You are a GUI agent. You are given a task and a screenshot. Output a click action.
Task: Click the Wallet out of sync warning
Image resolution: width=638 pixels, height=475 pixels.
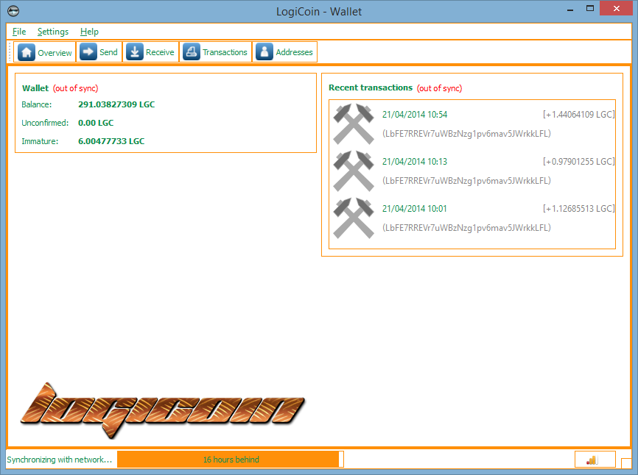tap(76, 88)
